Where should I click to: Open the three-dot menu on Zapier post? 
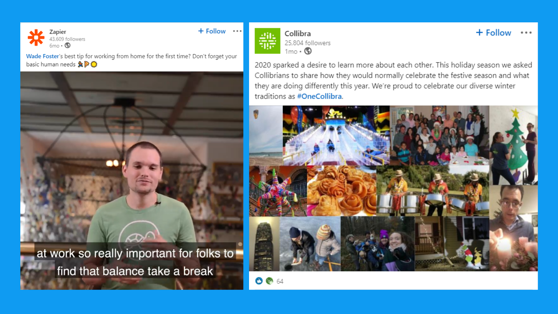point(237,31)
